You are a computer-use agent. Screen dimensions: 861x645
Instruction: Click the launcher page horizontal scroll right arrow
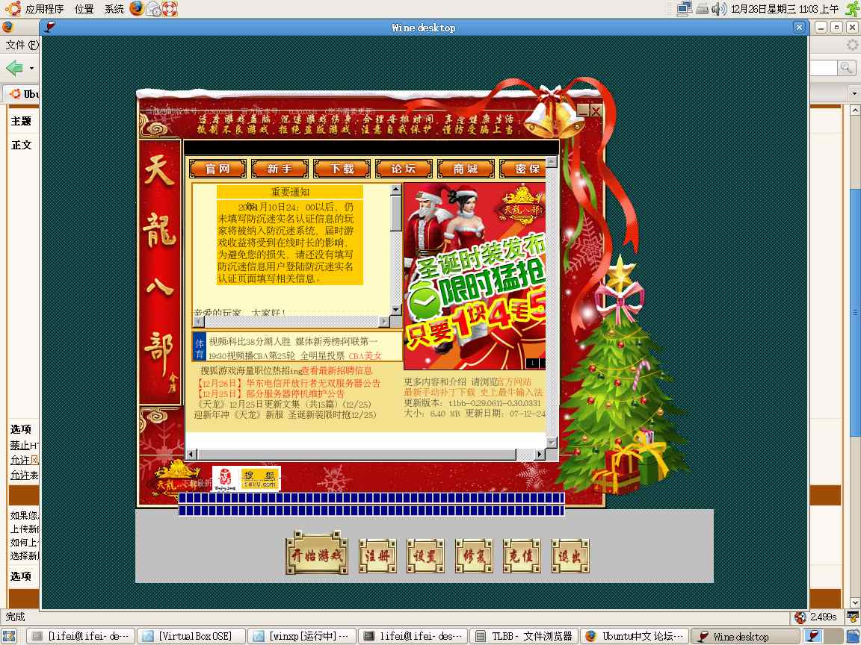539,454
